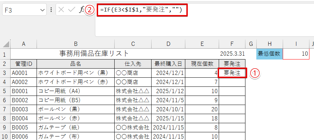Click cell I1 containing 10
Screen dimensions: 314x140
pos(296,54)
